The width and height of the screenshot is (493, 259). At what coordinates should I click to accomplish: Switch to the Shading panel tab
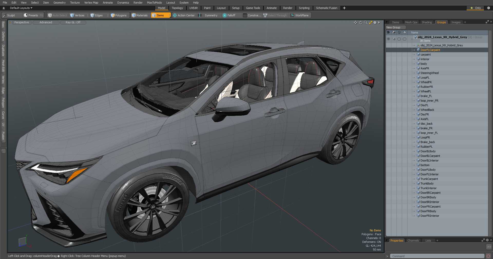click(427, 22)
